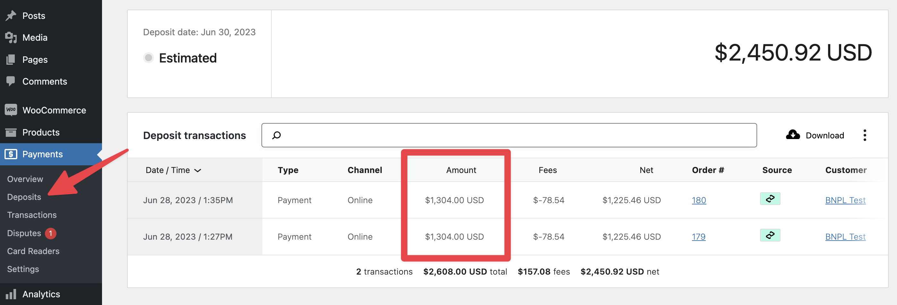Click source link icon for order 180
The image size is (897, 305).
tap(770, 199)
